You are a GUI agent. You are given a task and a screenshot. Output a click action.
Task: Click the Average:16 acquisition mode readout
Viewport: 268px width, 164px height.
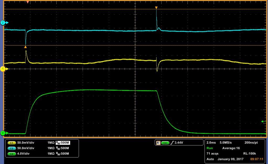[x=231, y=148]
